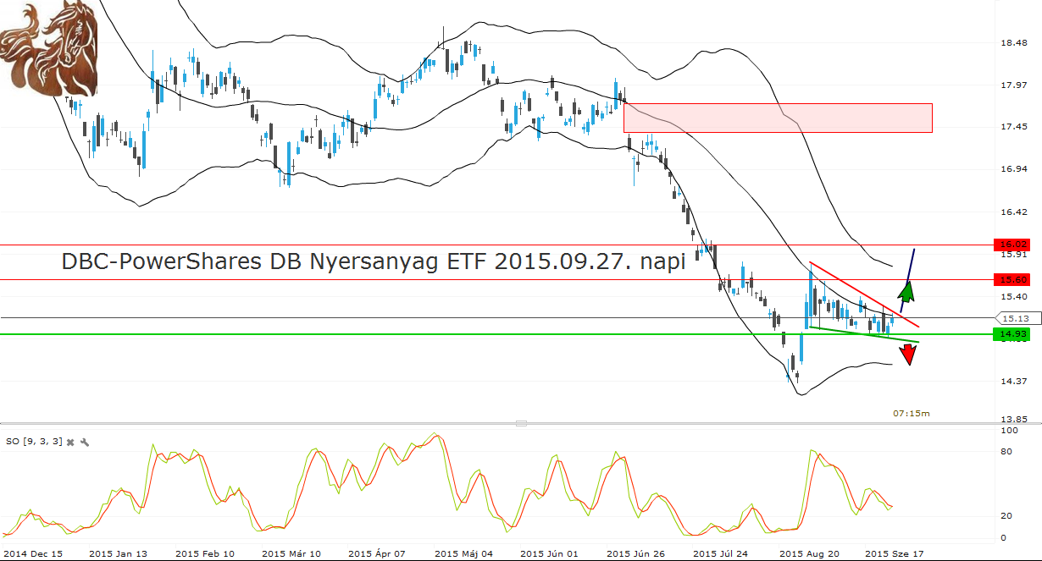Click the red downward arrow annotation
Image resolution: width=1042 pixels, height=561 pixels.
[x=908, y=355]
